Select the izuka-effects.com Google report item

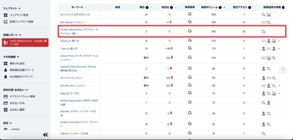point(26,43)
